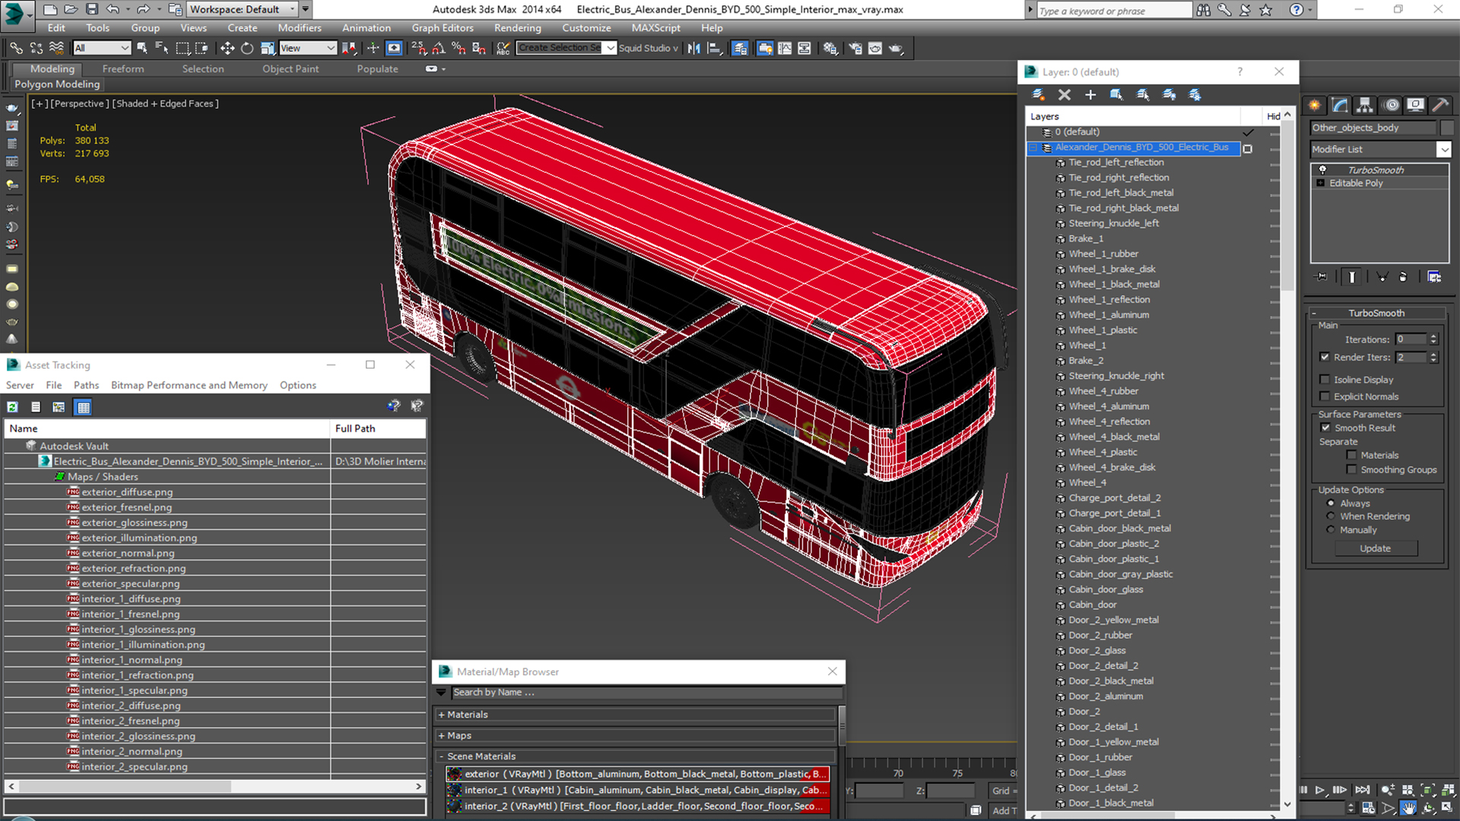
Task: Open the Align tool
Action: 714,48
